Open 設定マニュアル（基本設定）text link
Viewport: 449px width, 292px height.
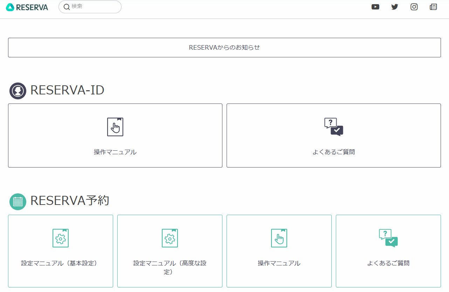[x=61, y=263]
